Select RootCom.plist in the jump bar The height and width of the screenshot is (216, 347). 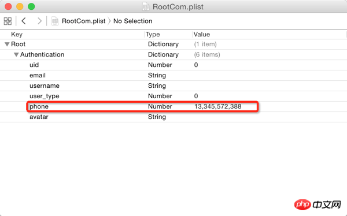tap(84, 21)
